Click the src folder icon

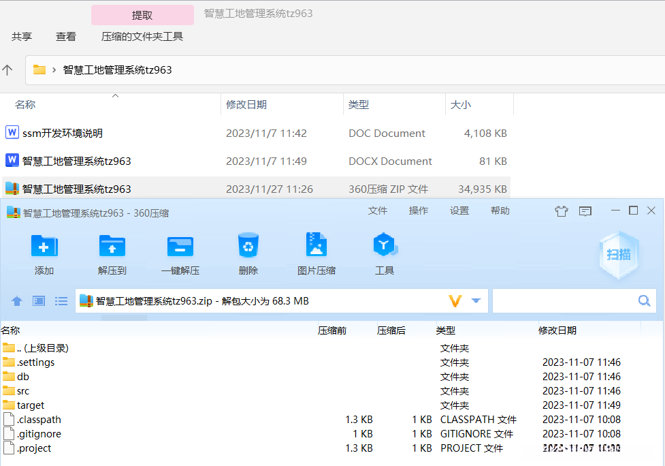click(x=8, y=390)
